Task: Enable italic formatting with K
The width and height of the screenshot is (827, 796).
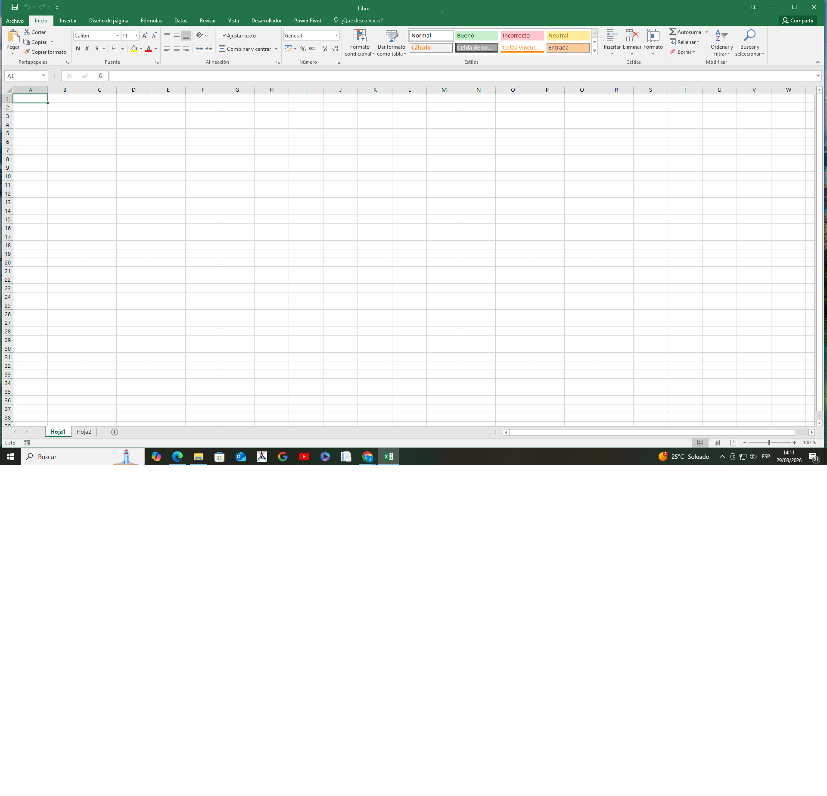Action: (x=87, y=49)
